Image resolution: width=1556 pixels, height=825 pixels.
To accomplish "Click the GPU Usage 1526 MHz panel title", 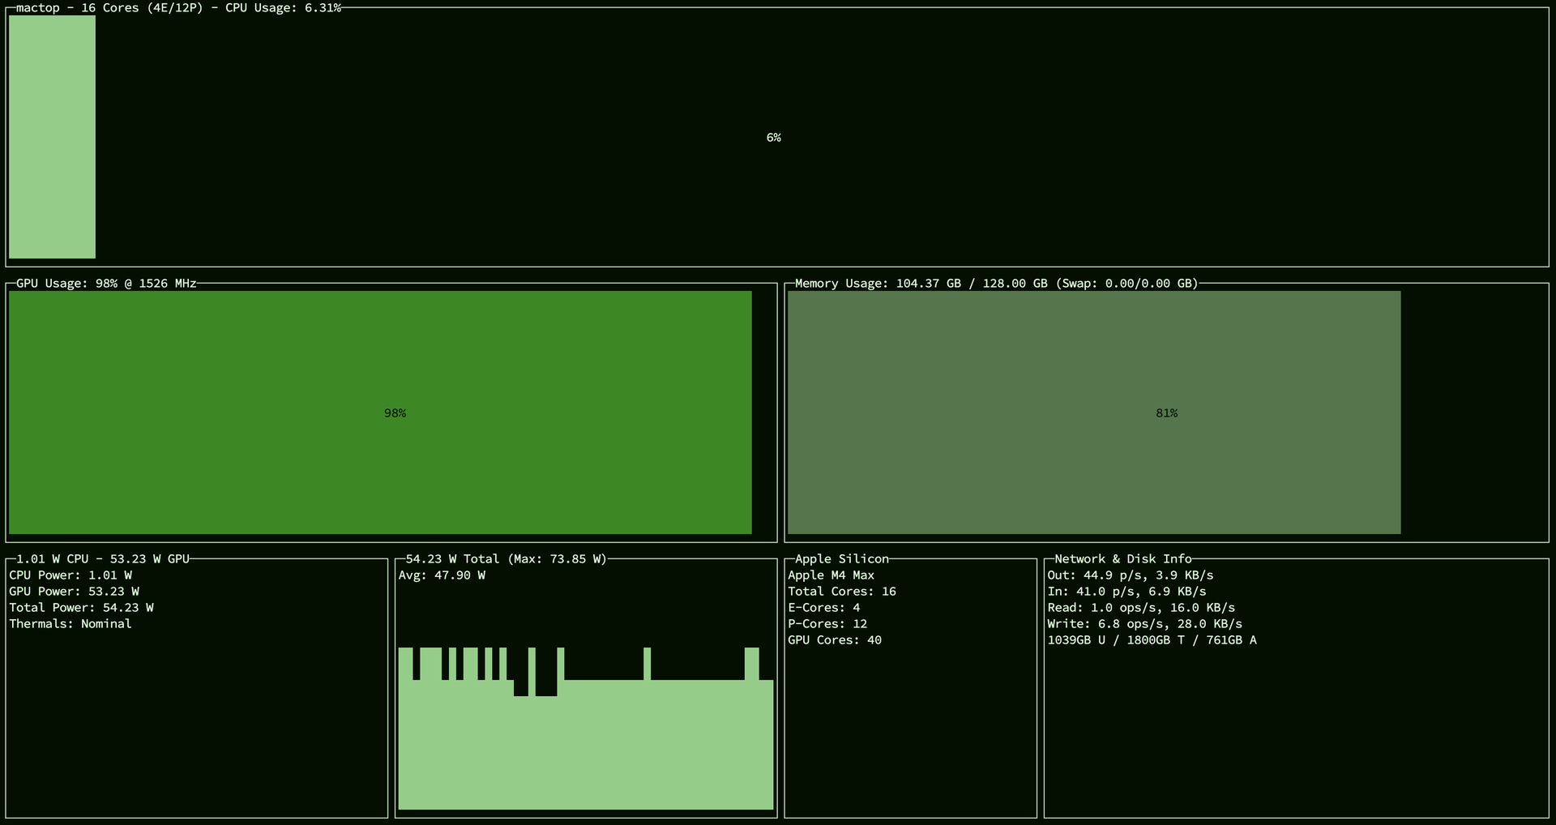I will [x=106, y=284].
